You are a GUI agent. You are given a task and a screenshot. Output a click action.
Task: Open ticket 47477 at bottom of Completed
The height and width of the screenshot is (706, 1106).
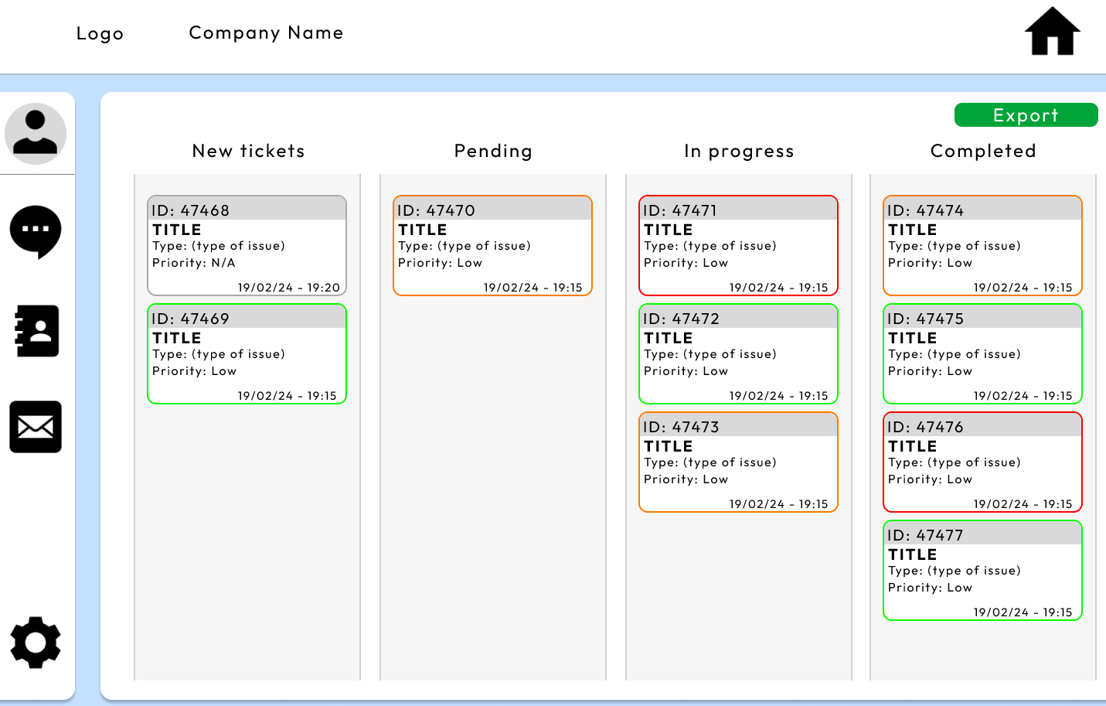pyautogui.click(x=982, y=570)
